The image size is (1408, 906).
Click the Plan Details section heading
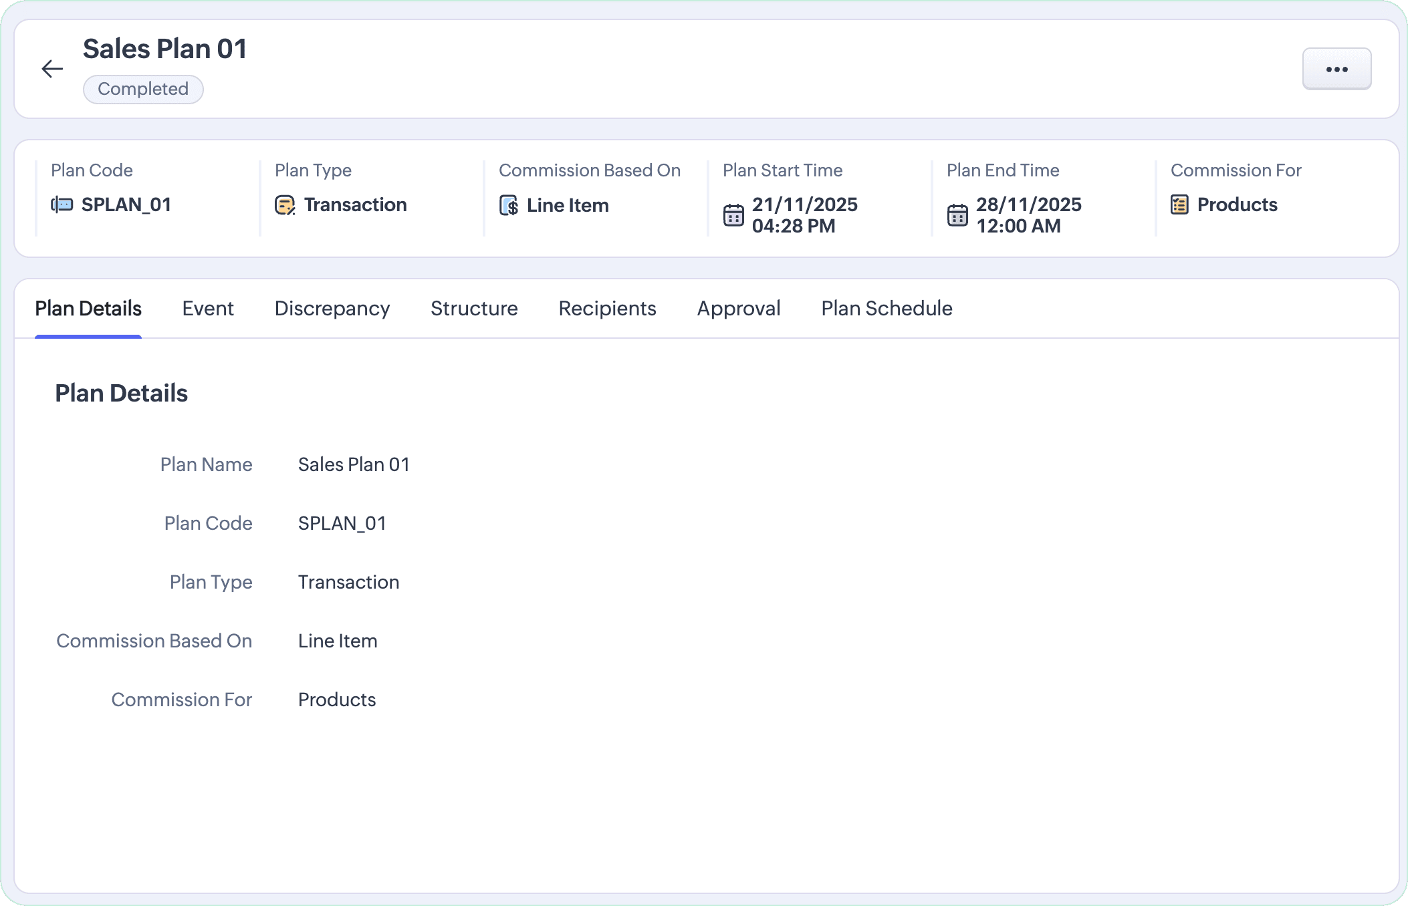coord(122,393)
